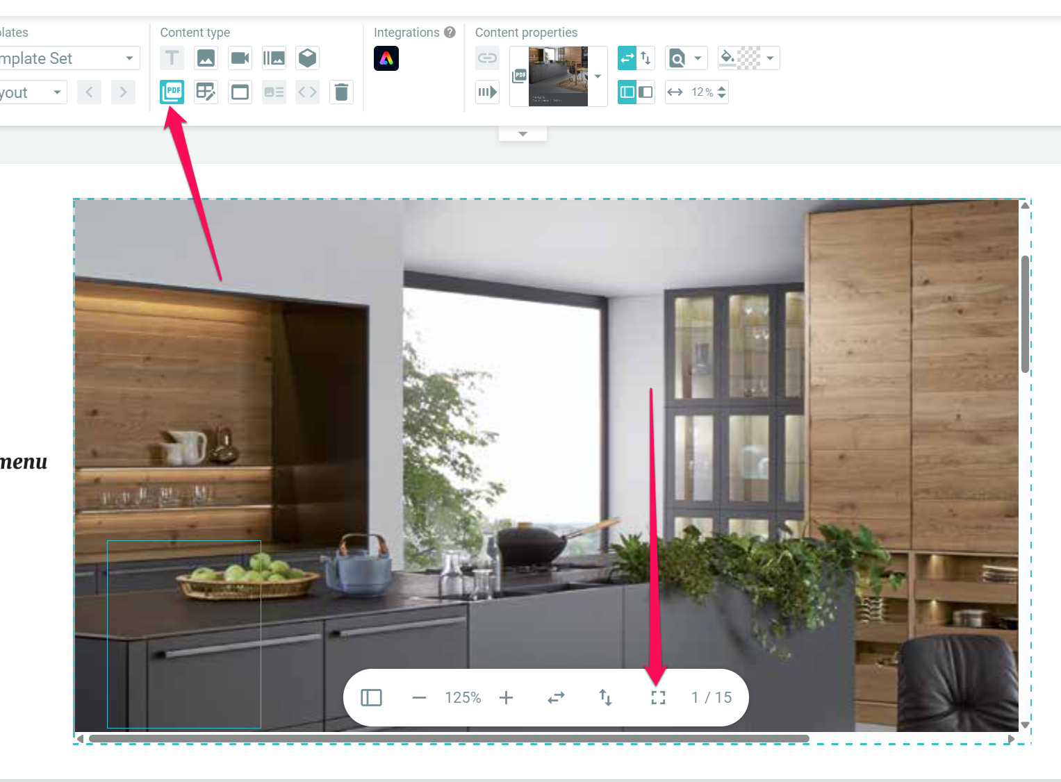The height and width of the screenshot is (782, 1061).
Task: Expand the PDF thumbnail selector dropdown
Action: (x=598, y=76)
